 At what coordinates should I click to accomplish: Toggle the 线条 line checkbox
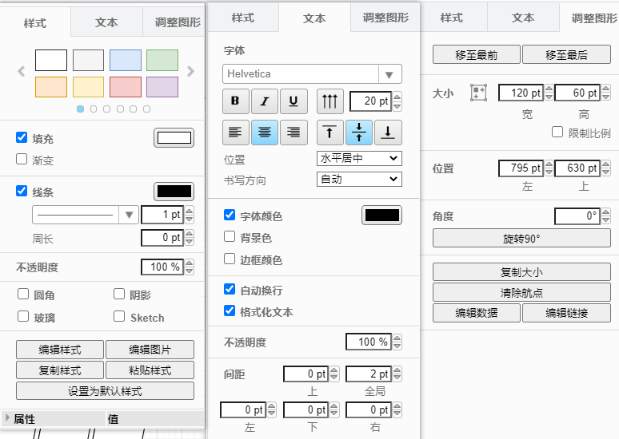(22, 191)
